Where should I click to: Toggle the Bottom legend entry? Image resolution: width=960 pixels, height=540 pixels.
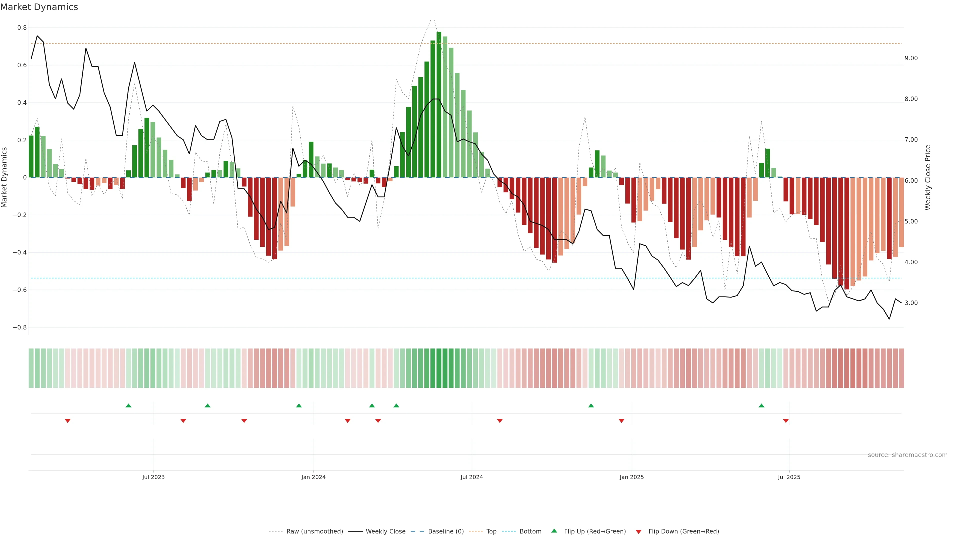tap(530, 531)
